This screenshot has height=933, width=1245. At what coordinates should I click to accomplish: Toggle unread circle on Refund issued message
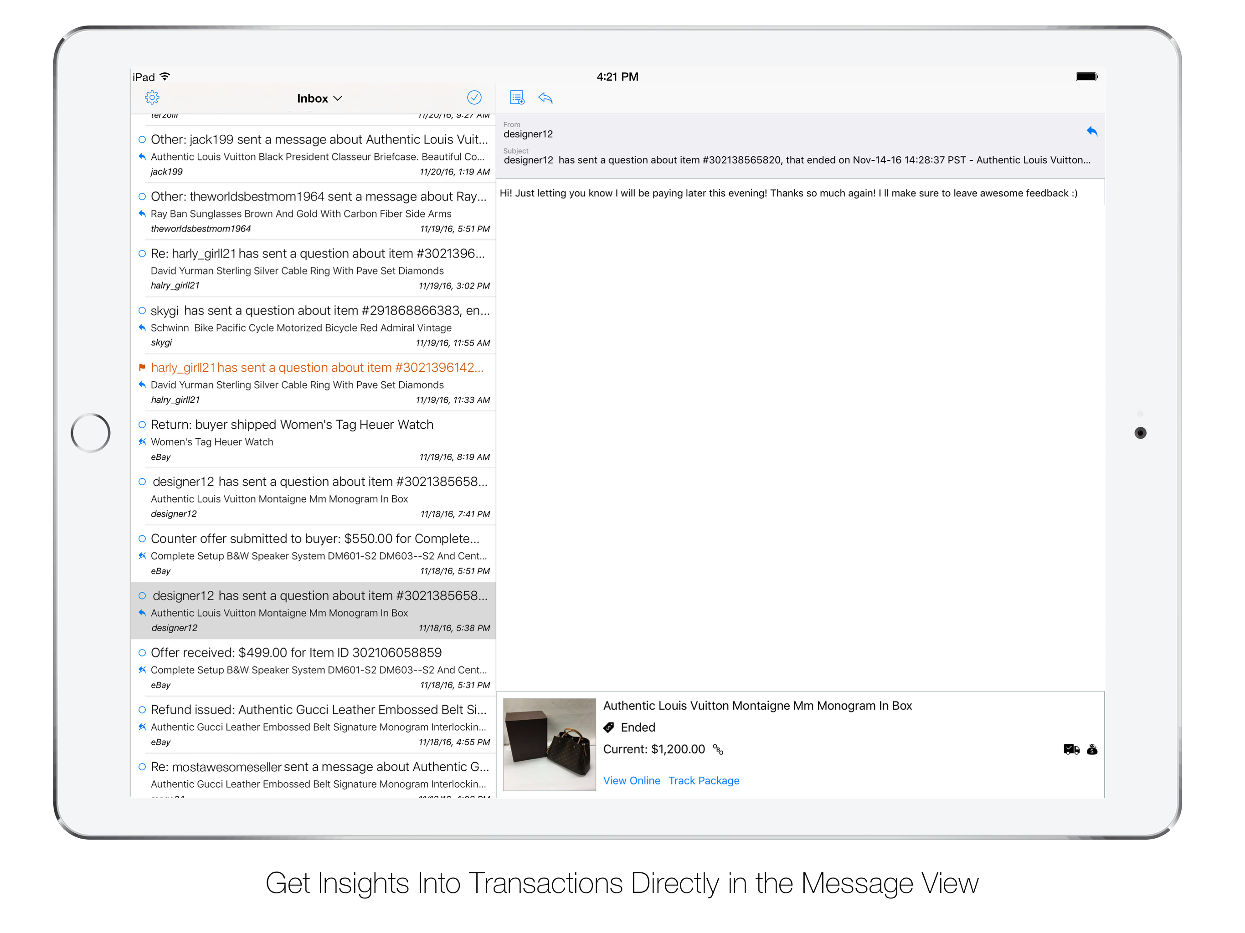click(142, 710)
